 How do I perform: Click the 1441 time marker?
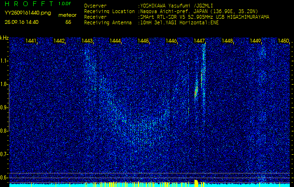(31, 41)
